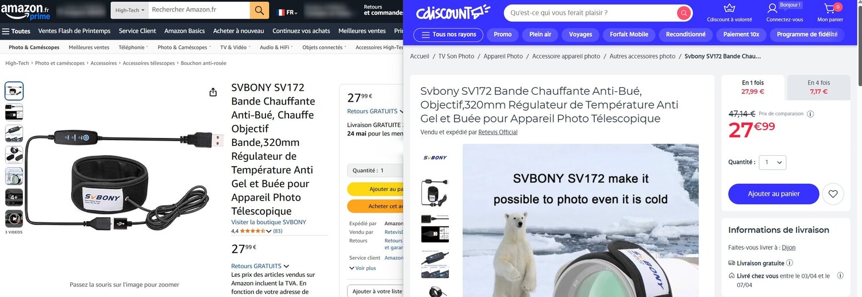Click the Amazon search magnifier button

(x=259, y=10)
